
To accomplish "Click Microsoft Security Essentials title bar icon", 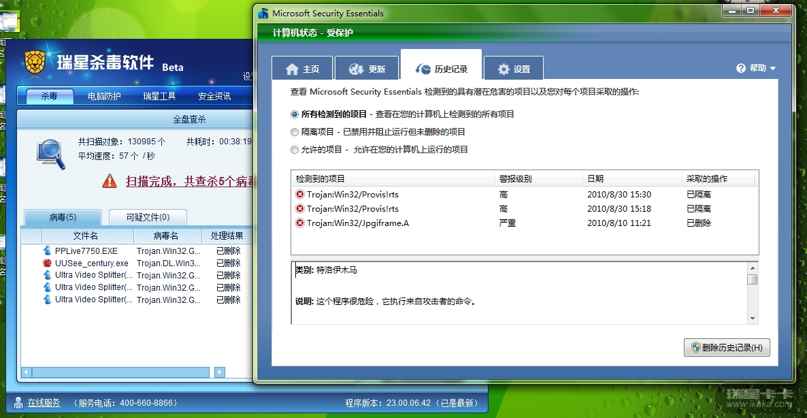I will pos(263,13).
